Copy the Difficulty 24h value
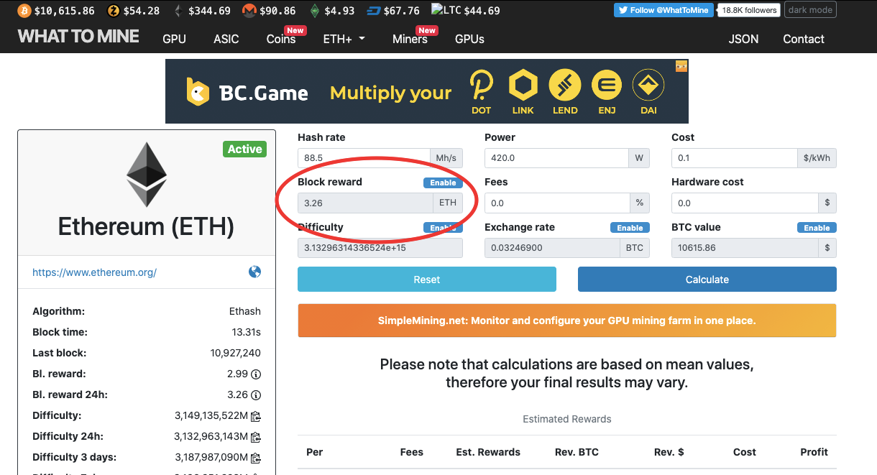 tap(255, 437)
